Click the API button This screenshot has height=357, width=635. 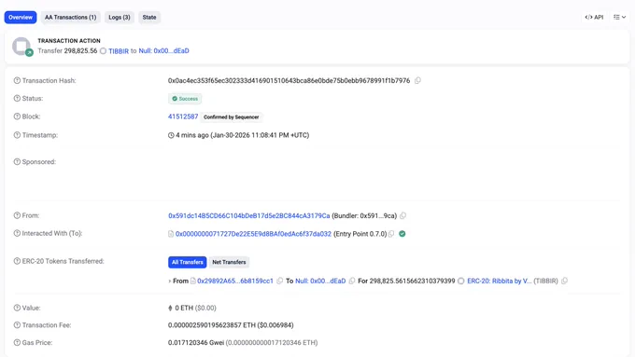pyautogui.click(x=594, y=17)
